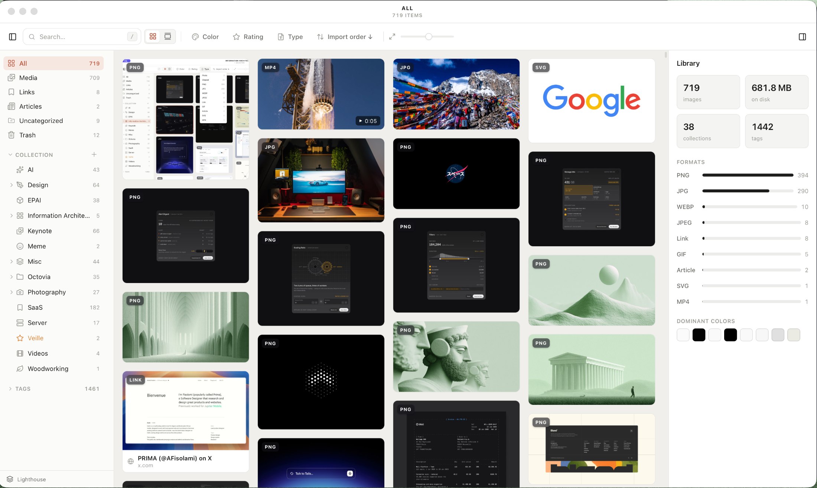Expand the Information Architecture collection
This screenshot has height=488, width=817.
coord(12,216)
